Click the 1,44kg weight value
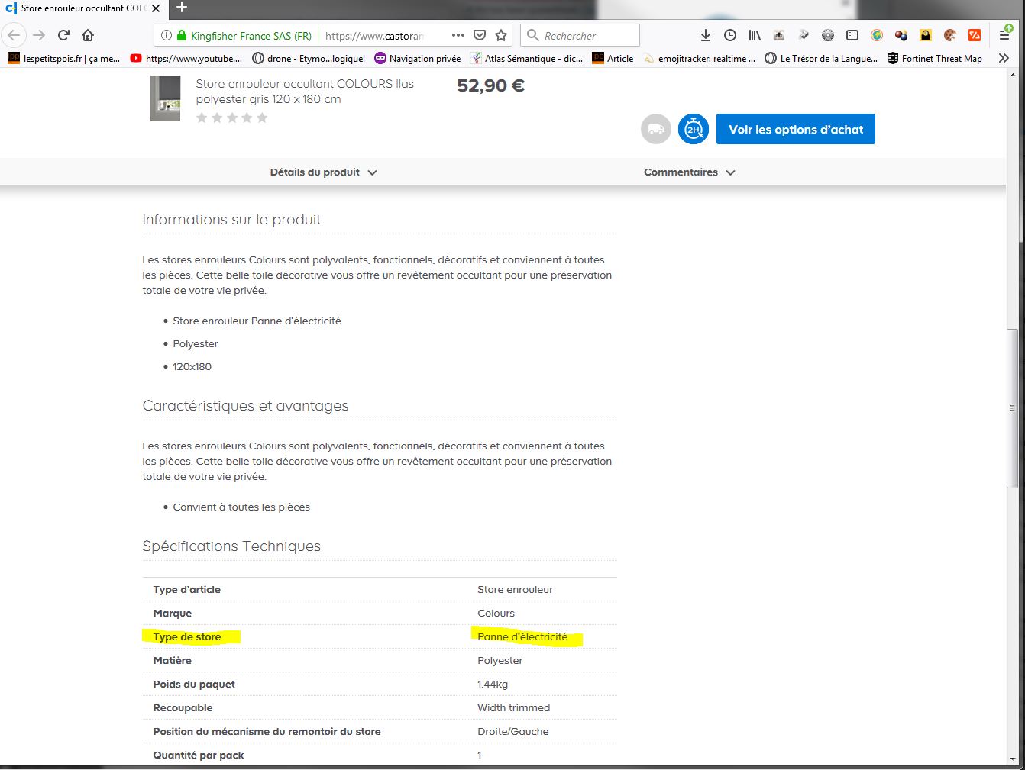1025x770 pixels. 493,685
